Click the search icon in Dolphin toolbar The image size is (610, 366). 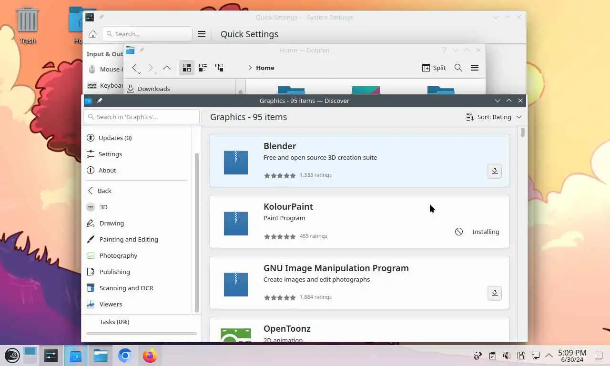[x=458, y=68]
